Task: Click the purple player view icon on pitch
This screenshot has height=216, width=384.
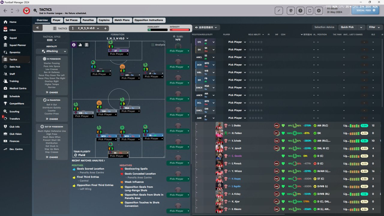Action: [74, 45]
